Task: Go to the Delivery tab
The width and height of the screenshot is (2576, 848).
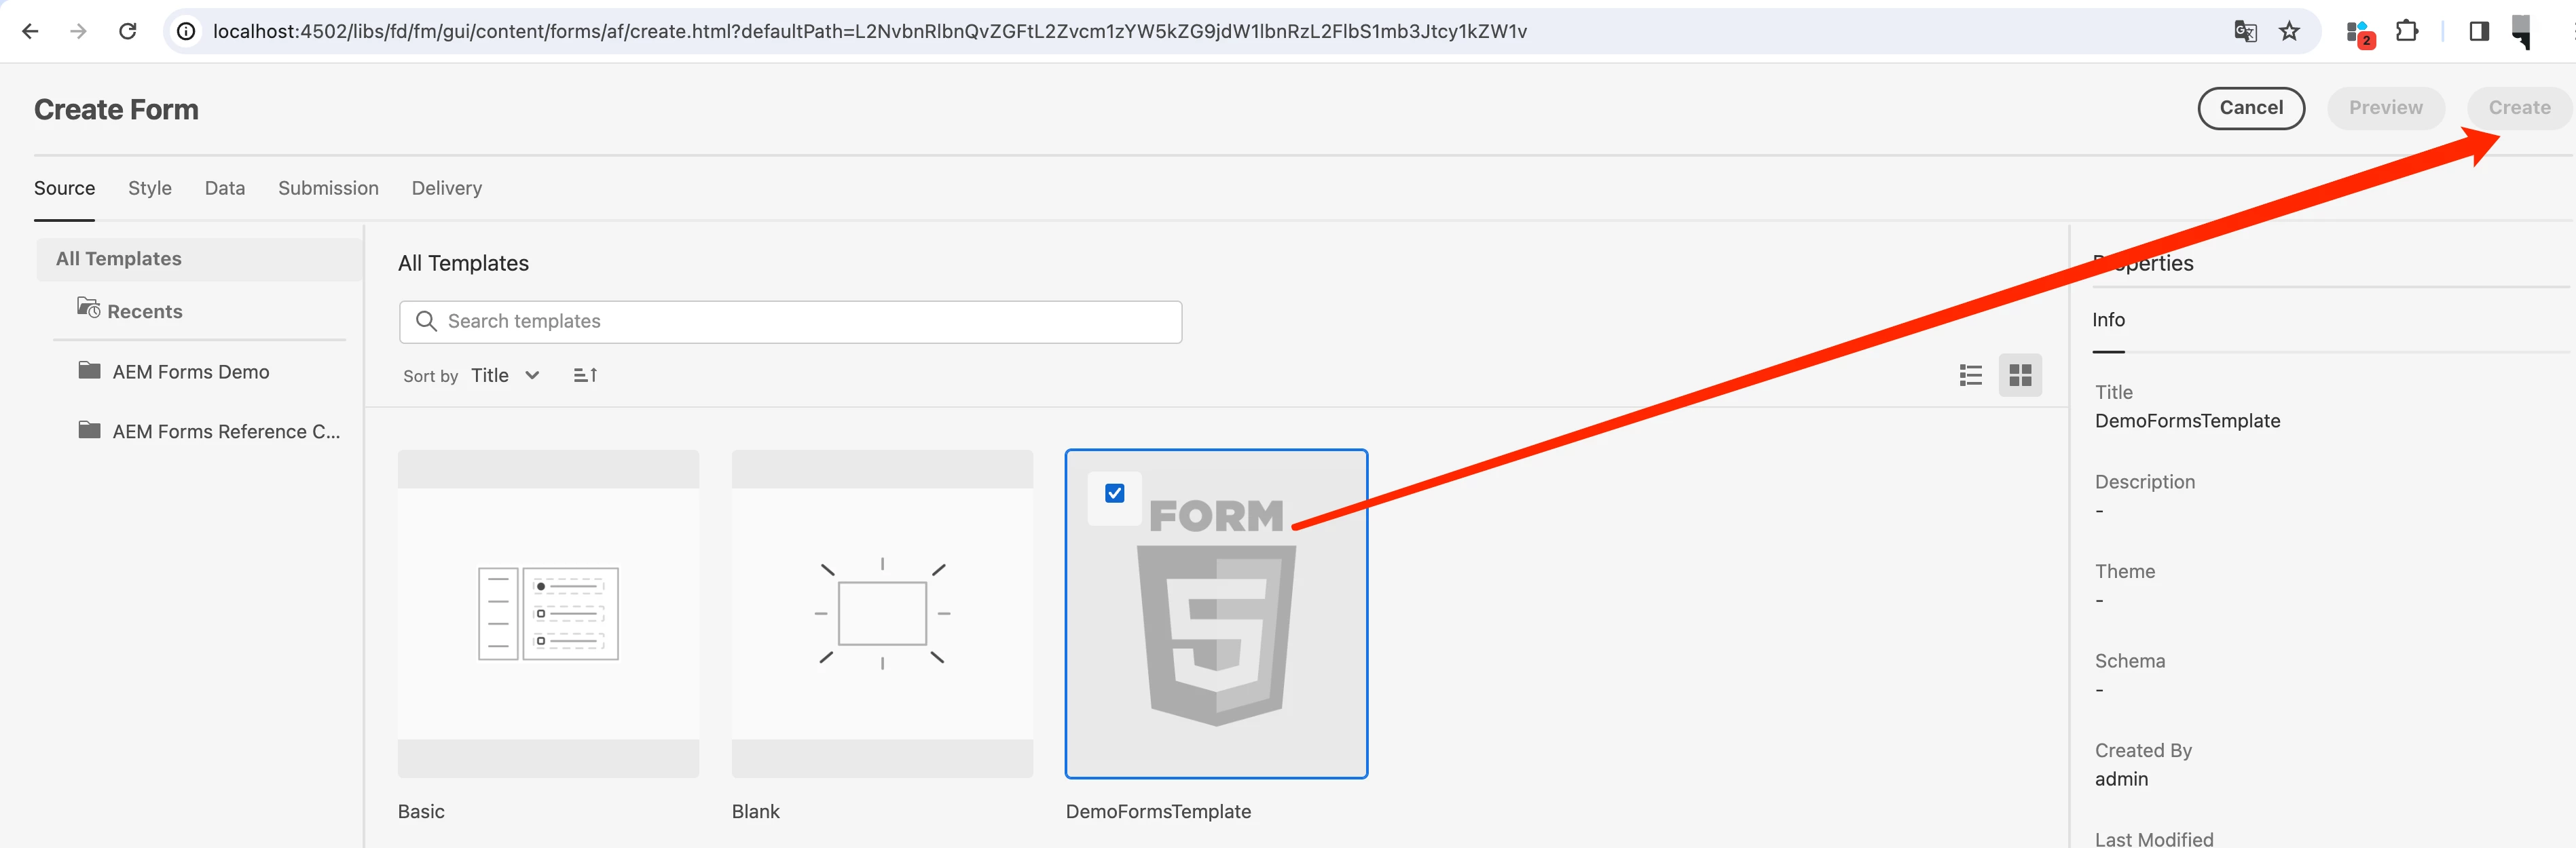Action: (x=446, y=188)
